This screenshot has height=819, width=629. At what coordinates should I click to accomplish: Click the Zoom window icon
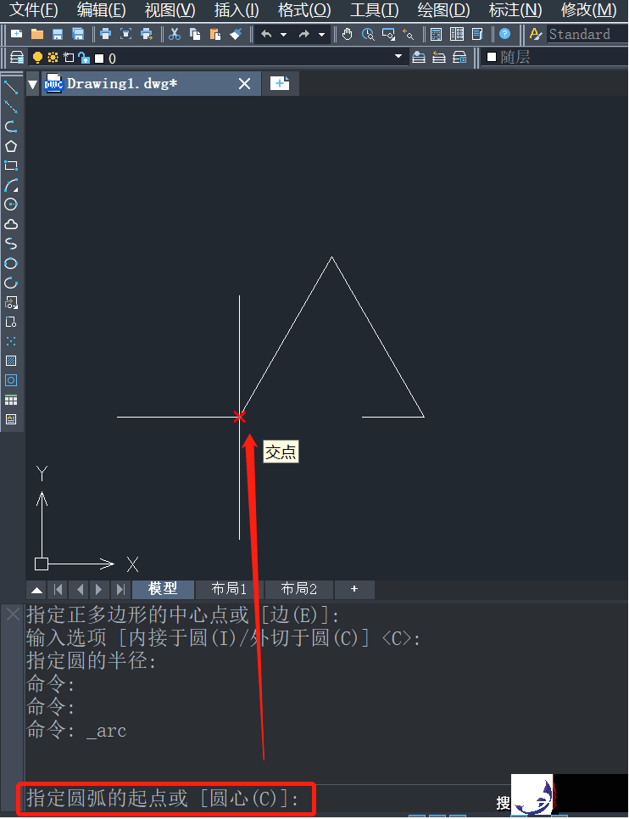point(388,35)
